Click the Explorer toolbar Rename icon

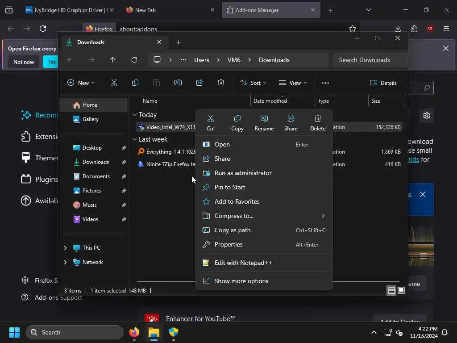pyautogui.click(x=178, y=83)
